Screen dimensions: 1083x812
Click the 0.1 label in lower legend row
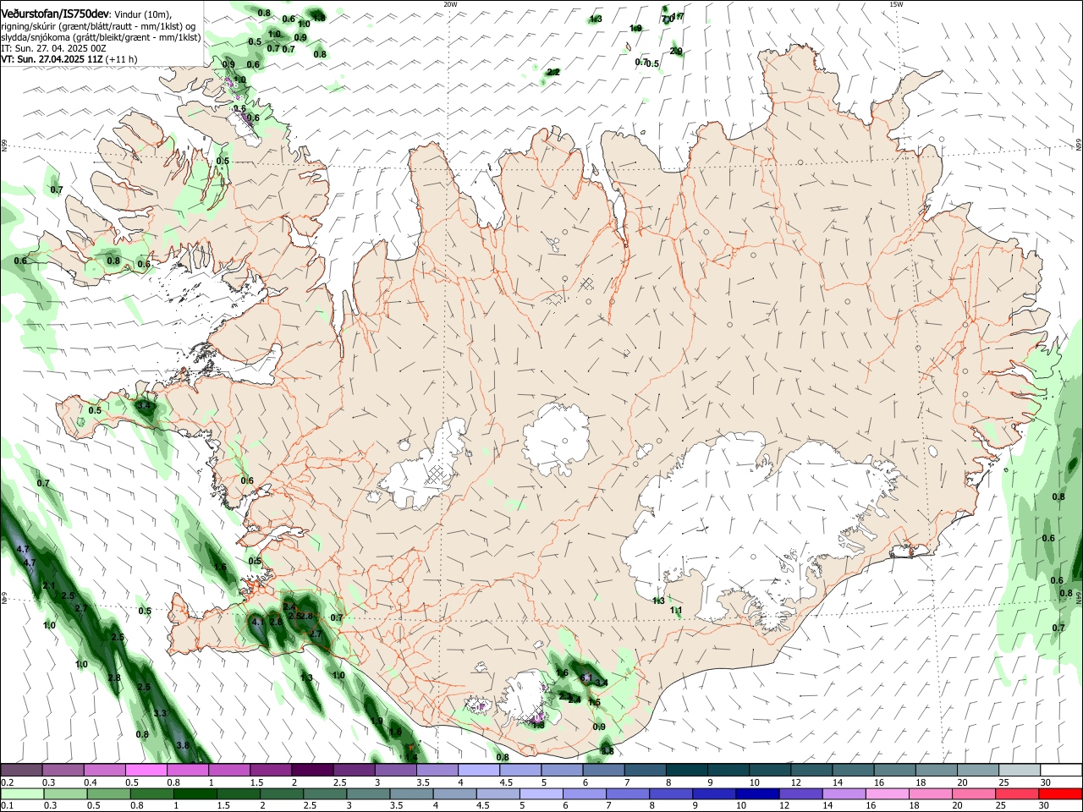coord(7,805)
